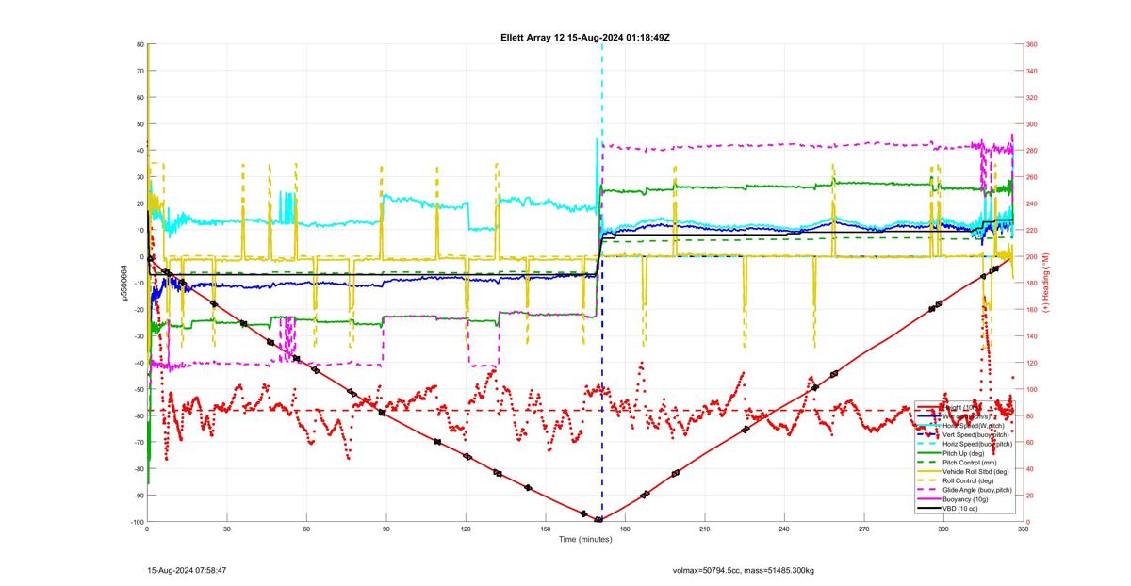Select the '330' tick label on the time axis

tap(1023, 529)
